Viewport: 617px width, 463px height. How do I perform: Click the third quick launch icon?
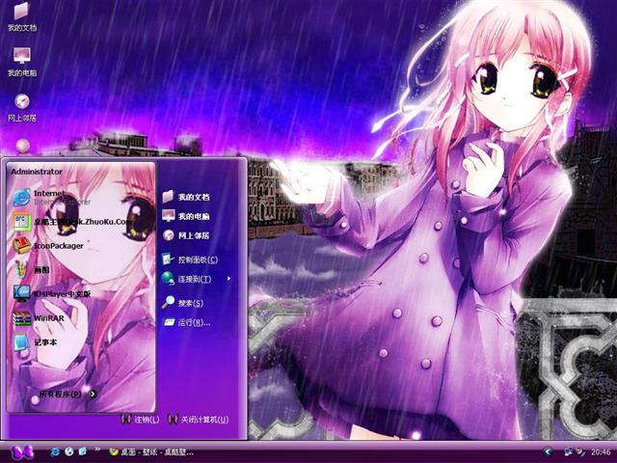pyautogui.click(x=83, y=451)
